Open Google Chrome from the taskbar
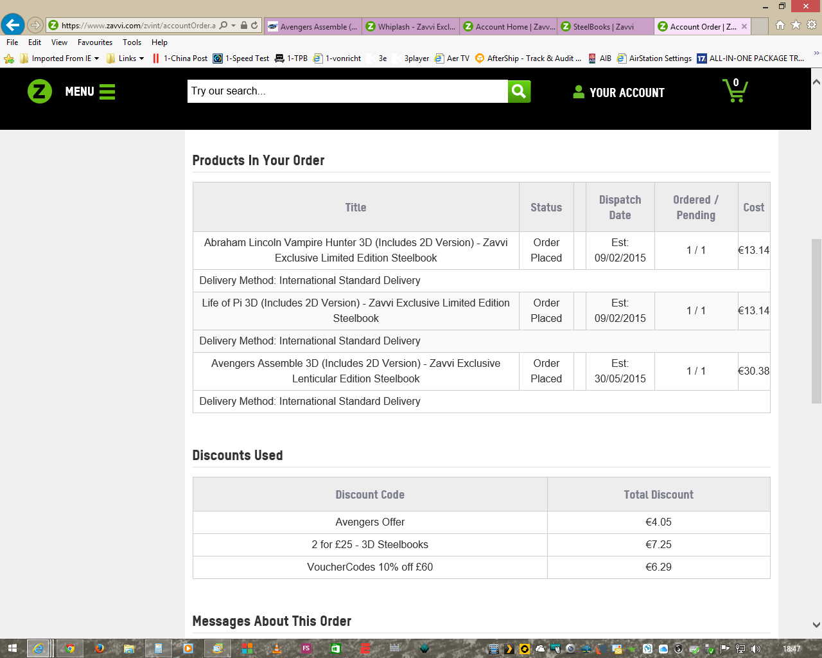 tap(70, 648)
